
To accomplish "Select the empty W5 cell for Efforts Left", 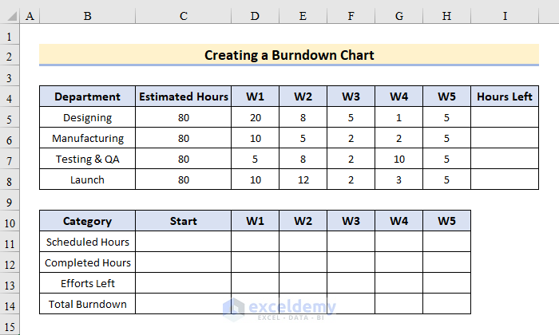I will point(446,283).
